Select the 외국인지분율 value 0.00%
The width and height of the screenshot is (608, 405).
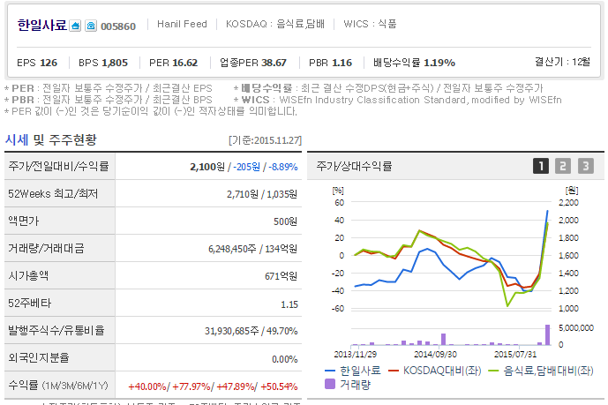point(285,360)
